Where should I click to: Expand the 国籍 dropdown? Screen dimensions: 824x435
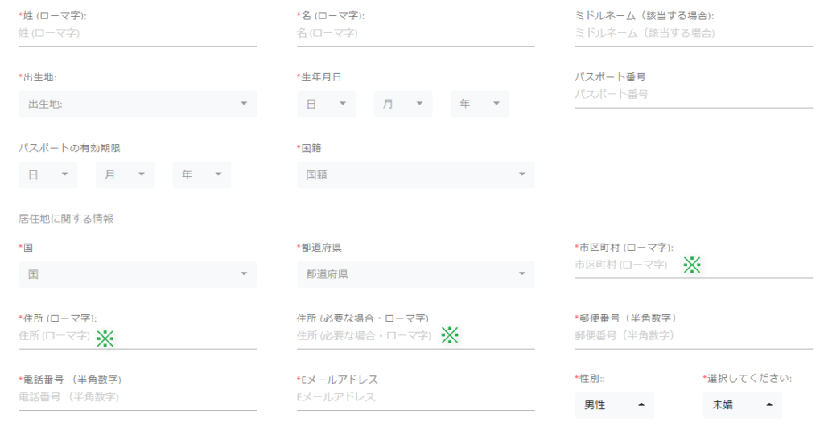tap(416, 174)
